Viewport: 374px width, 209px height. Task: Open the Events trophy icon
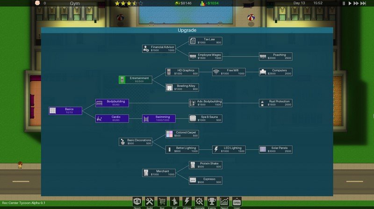pos(212,201)
